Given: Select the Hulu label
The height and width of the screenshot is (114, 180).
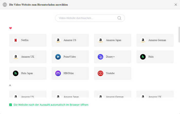Looking at the screenshot, I should (x=151, y=57).
